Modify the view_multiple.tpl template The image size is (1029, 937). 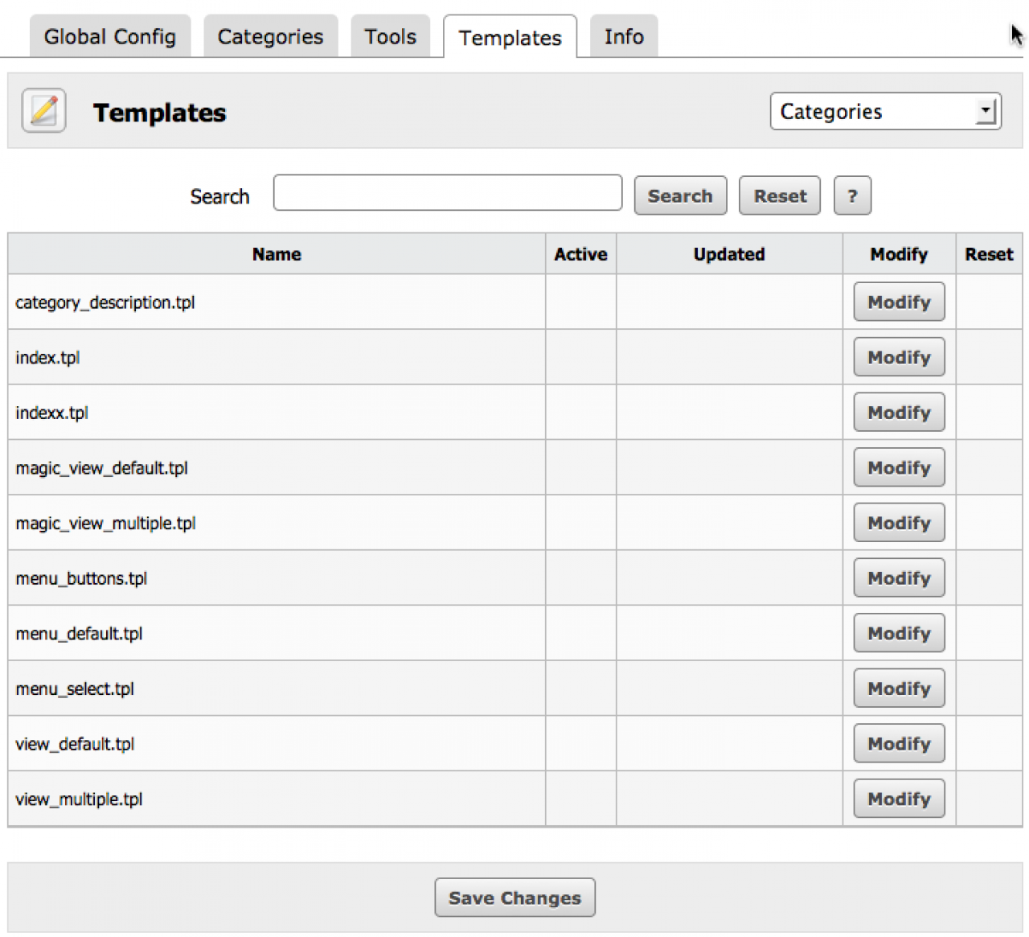(898, 799)
